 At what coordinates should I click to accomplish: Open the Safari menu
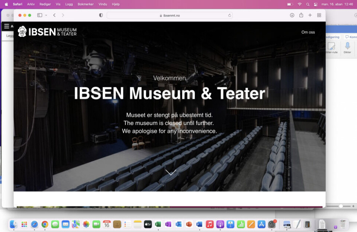[x=17, y=4]
